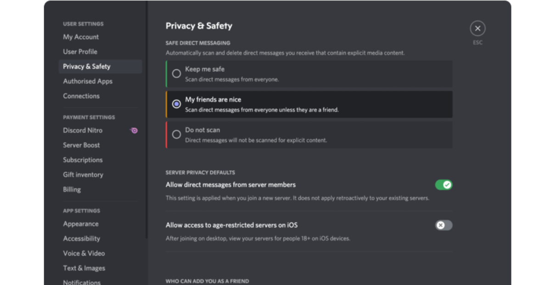551x285 pixels.
Task: Open Discord Nitro settings
Action: coord(83,130)
